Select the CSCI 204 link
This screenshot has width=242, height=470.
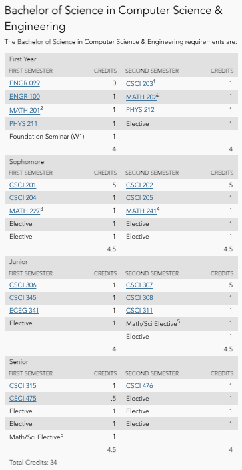[x=23, y=198]
